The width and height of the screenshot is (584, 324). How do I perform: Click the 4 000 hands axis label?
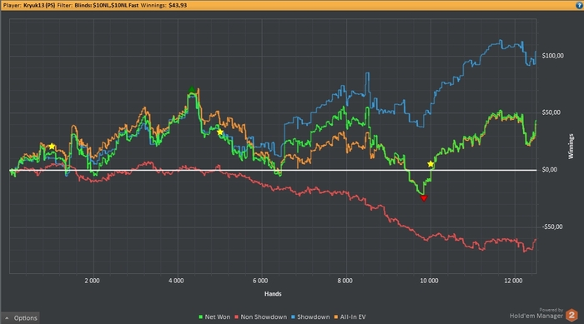click(x=176, y=281)
